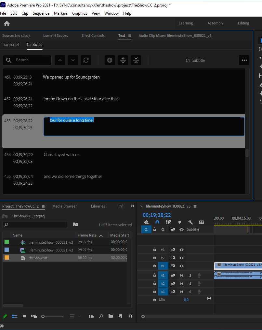The image size is (262, 330).
Task: Add a new caption segment
Action: (x=110, y=60)
